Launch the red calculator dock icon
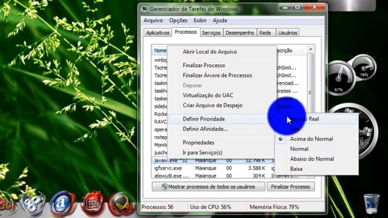This screenshot has width=388, height=218. click(x=93, y=203)
